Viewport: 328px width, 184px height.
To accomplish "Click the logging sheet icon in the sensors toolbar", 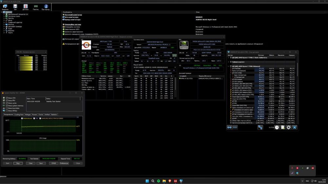I will [283, 127].
